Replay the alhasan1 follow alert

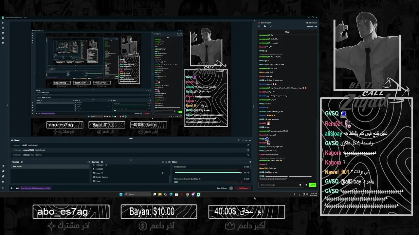pos(248,155)
